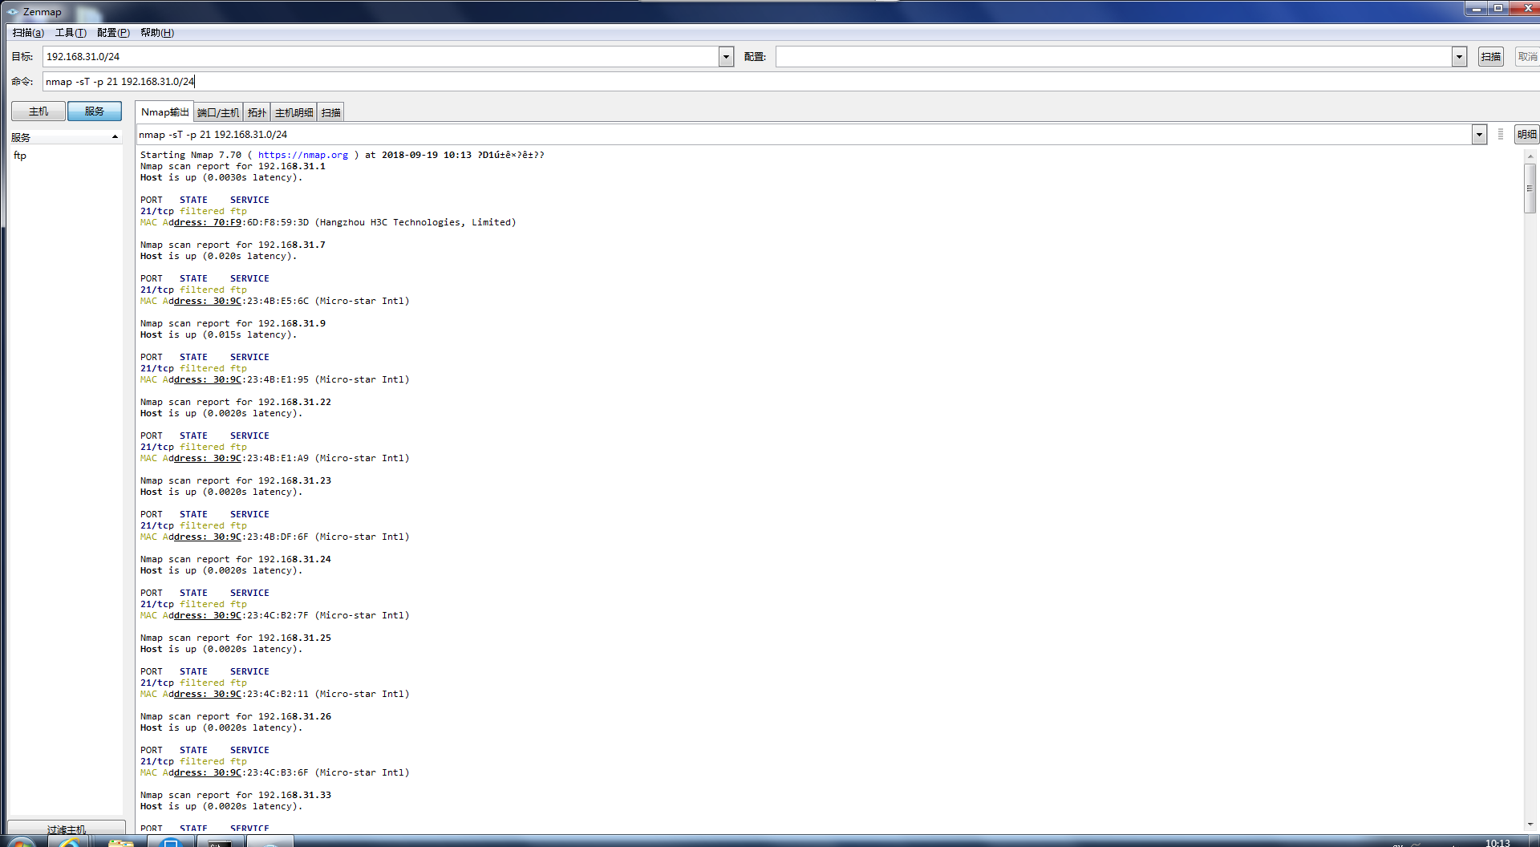The width and height of the screenshot is (1540, 847).
Task: Switch the left pane to 主机 view
Action: tap(38, 111)
